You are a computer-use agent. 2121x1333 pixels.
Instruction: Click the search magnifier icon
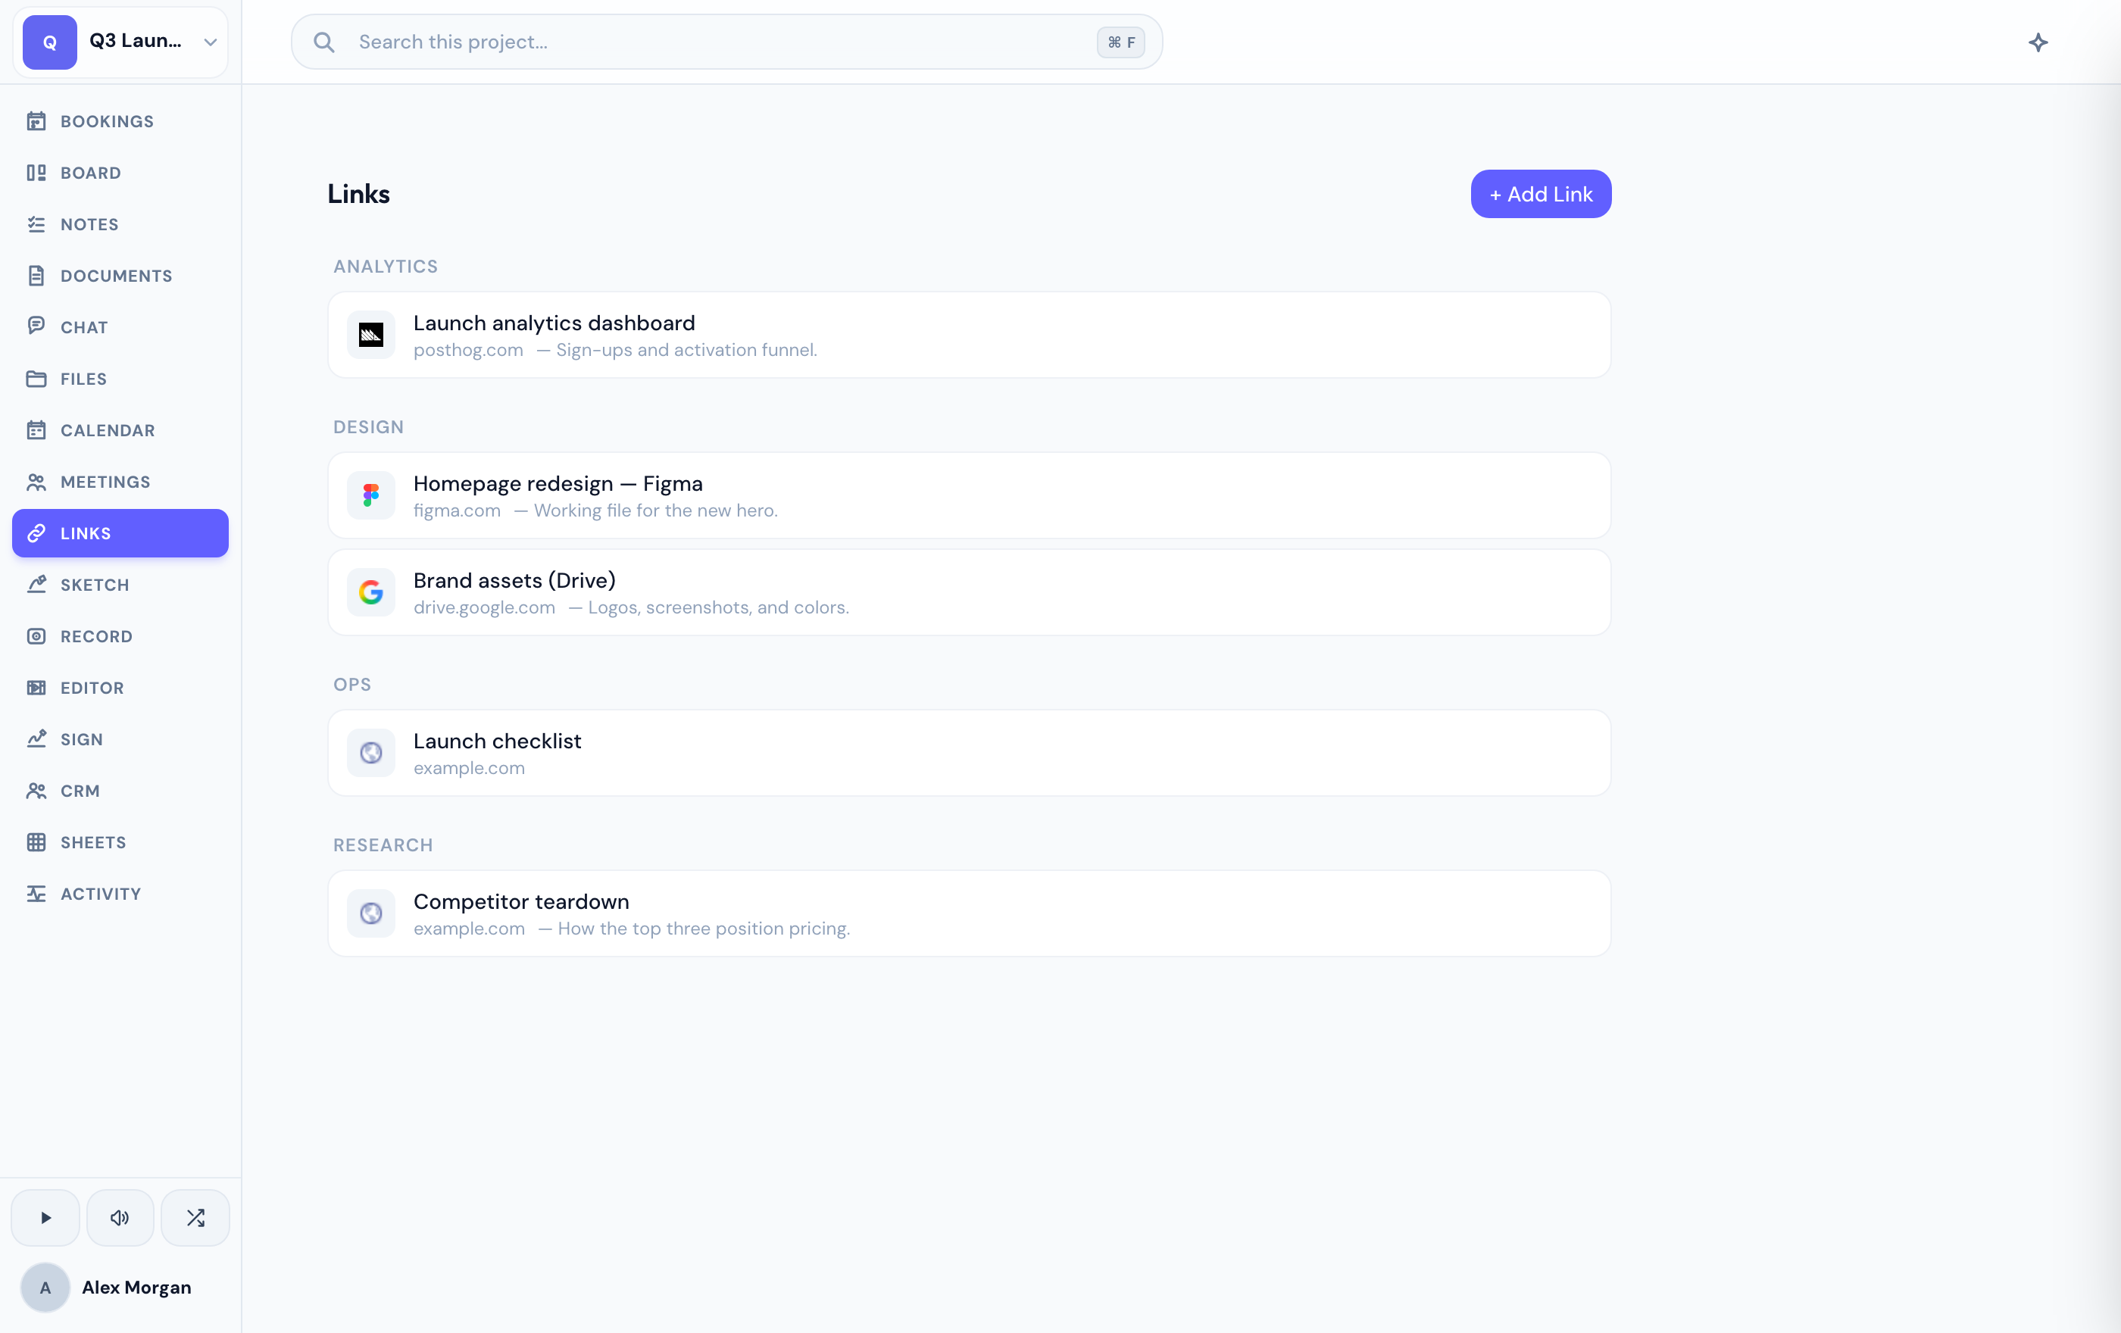click(x=324, y=42)
